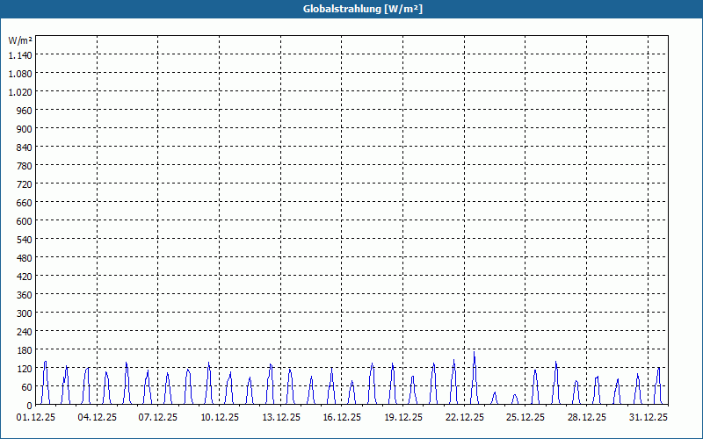Image resolution: width=703 pixels, height=439 pixels.
Task: Click the 28.12.25 date label
Action: coord(586,418)
